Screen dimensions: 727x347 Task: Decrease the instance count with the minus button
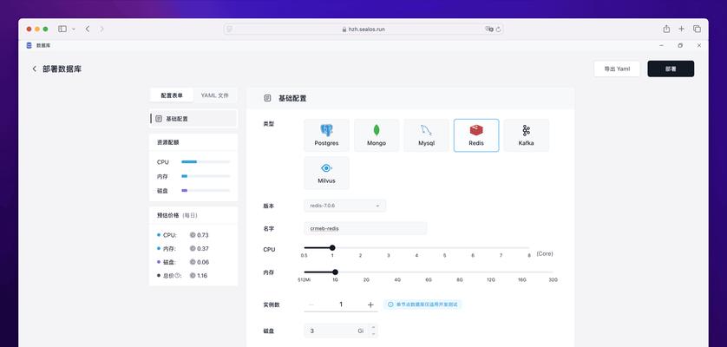pyautogui.click(x=311, y=304)
